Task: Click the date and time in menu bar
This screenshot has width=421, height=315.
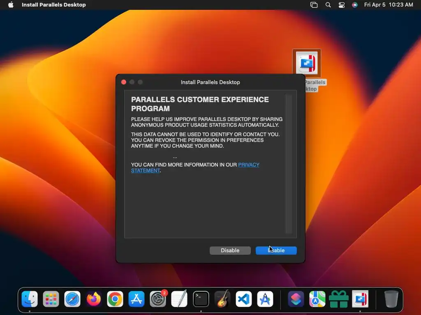Action: (x=389, y=5)
